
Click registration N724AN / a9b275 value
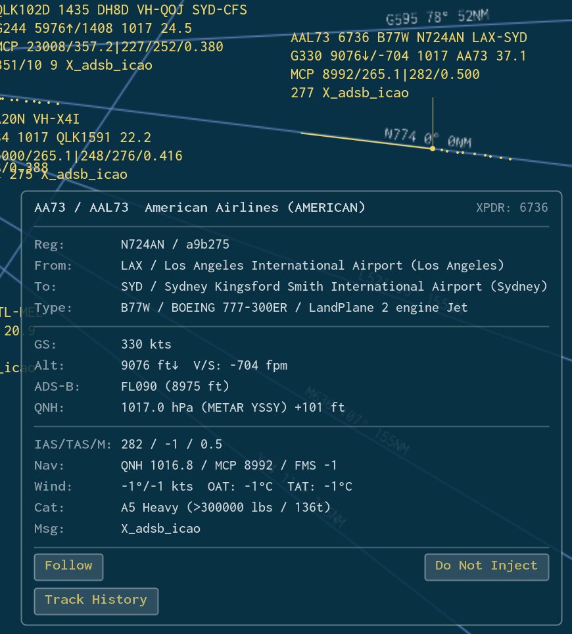(175, 245)
